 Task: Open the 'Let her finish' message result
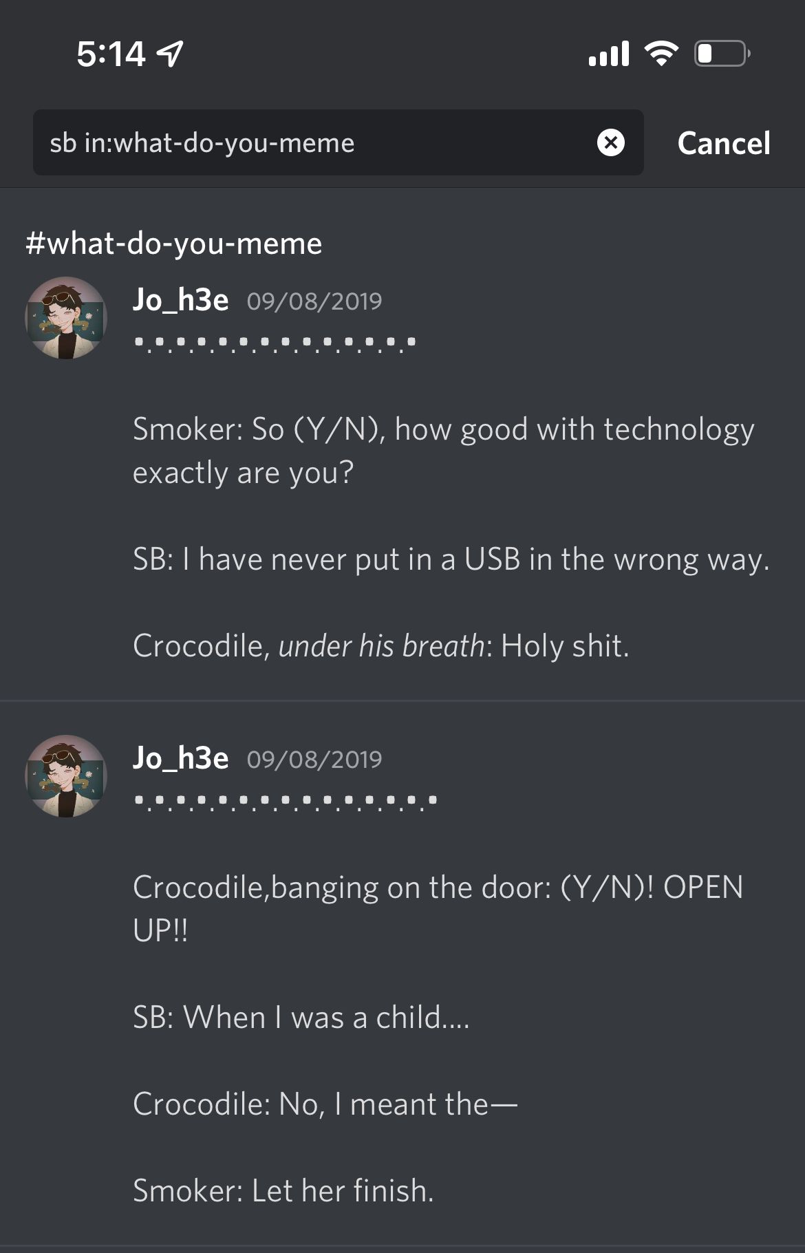283,1190
